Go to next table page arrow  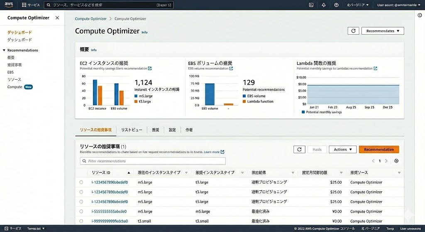(386, 161)
